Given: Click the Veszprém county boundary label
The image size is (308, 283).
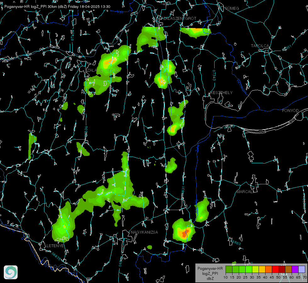Looking at the screenshot, I should pyautogui.click(x=242, y=86).
